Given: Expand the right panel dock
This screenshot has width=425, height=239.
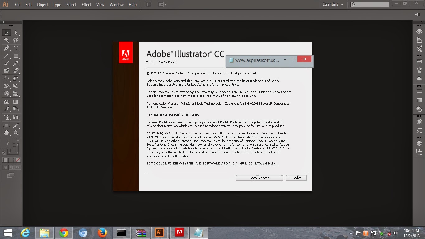Looking at the screenshot, I should [422, 22].
